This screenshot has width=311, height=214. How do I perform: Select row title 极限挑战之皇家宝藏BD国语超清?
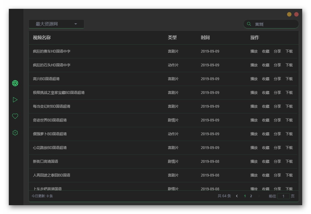[x=59, y=93]
